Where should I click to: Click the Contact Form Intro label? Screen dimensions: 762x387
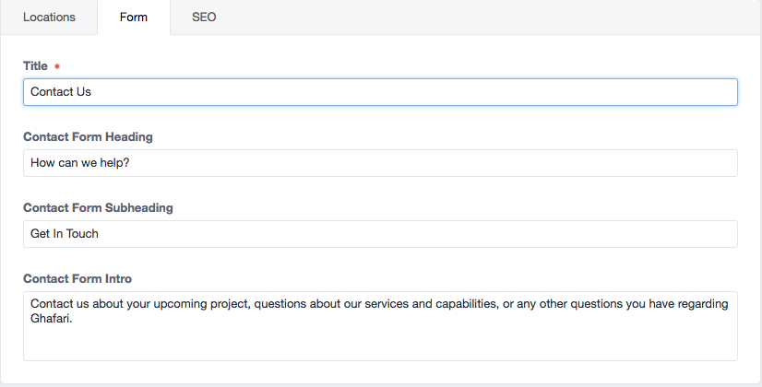[x=77, y=278]
